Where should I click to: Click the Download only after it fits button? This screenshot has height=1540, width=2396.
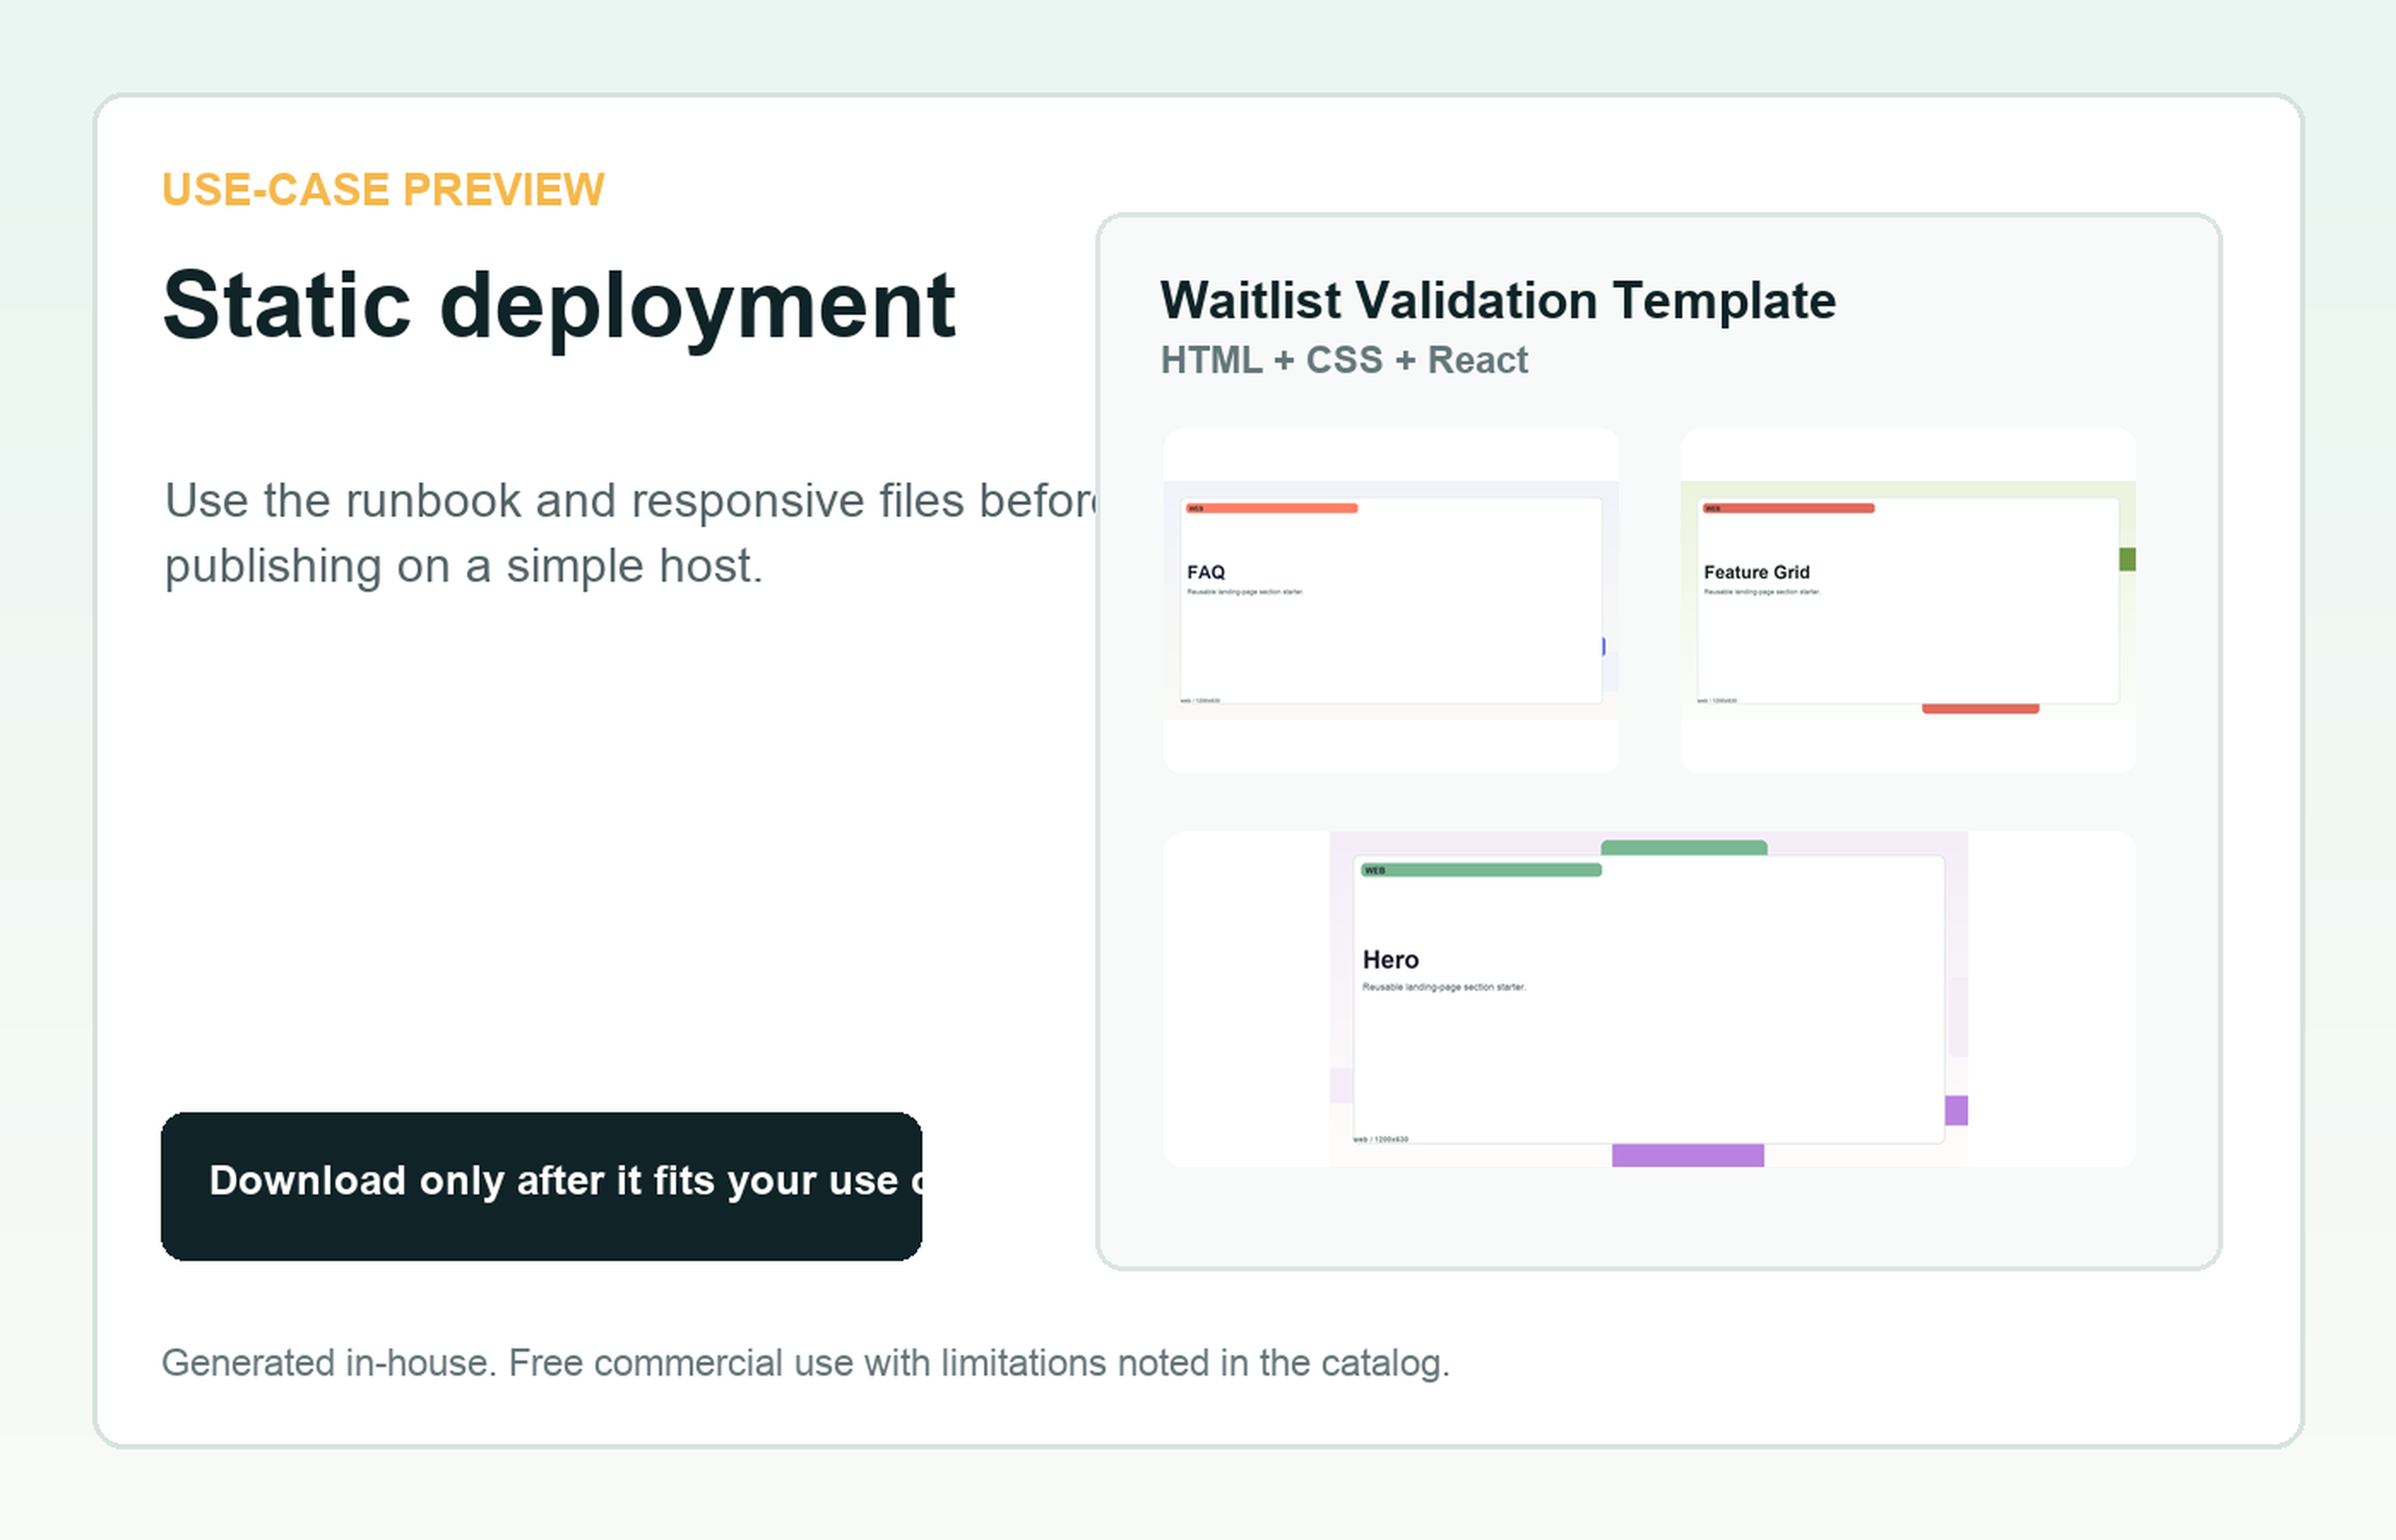click(541, 1186)
